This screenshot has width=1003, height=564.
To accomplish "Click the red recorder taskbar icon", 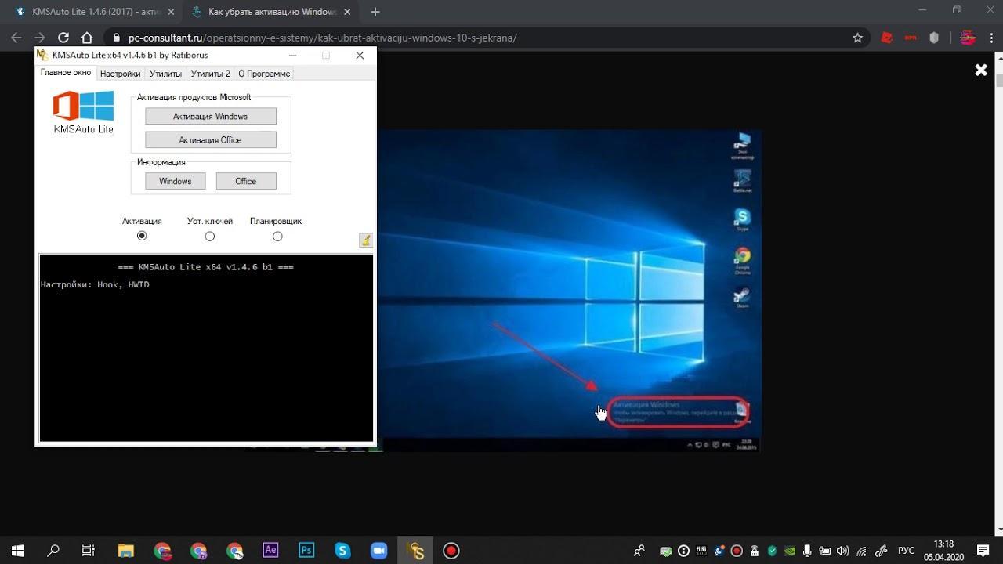I will pyautogui.click(x=451, y=551).
